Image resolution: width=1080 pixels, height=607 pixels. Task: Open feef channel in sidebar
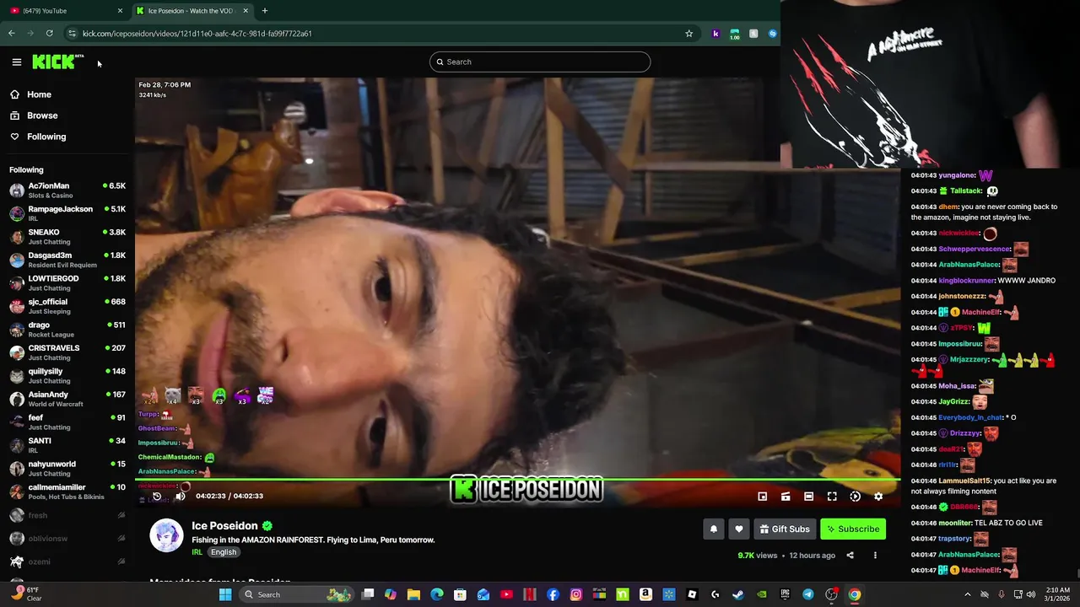(x=67, y=422)
